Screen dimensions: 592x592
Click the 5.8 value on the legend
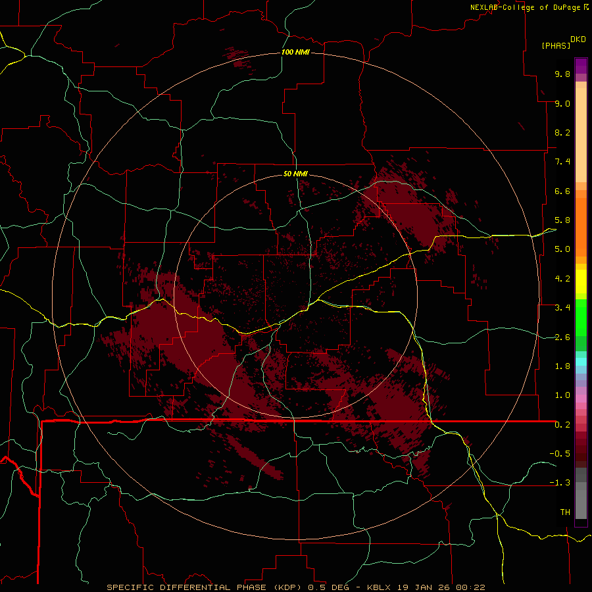[562, 220]
